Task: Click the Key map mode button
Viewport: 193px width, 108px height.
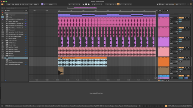Action: coord(163,4)
